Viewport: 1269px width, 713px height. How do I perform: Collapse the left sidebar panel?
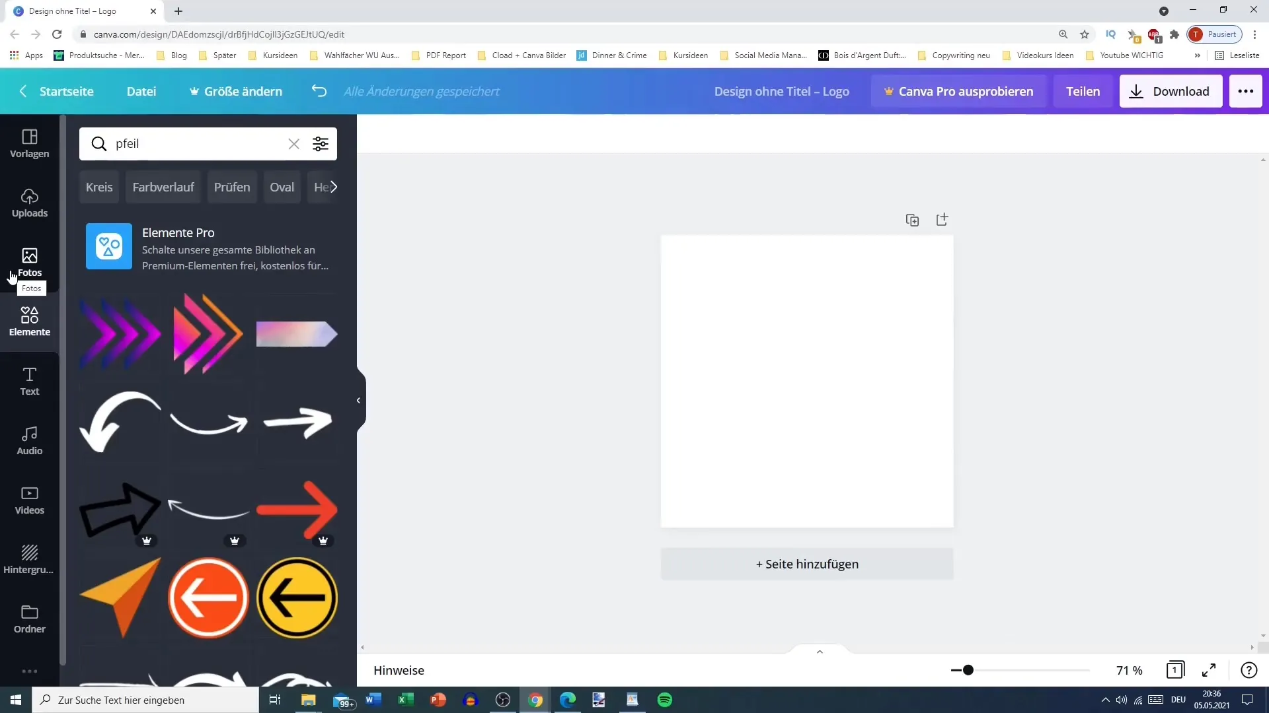pos(358,399)
